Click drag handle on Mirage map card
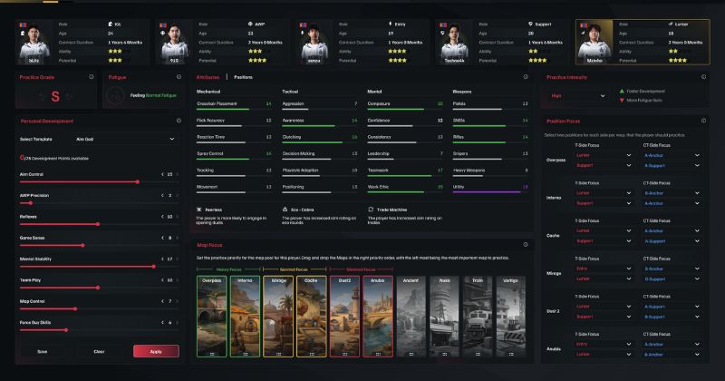This screenshot has height=381, width=725. (x=278, y=354)
